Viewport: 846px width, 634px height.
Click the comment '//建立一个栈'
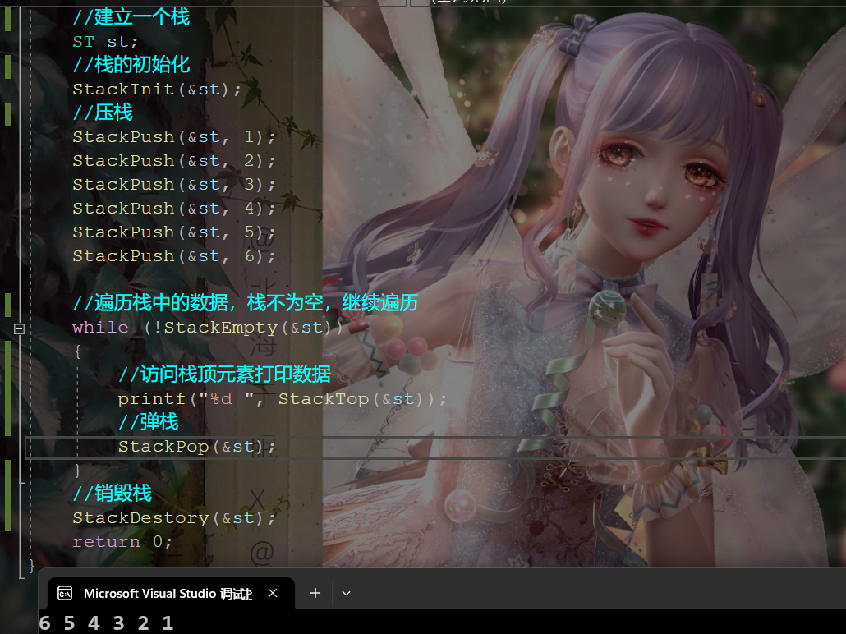(x=131, y=16)
